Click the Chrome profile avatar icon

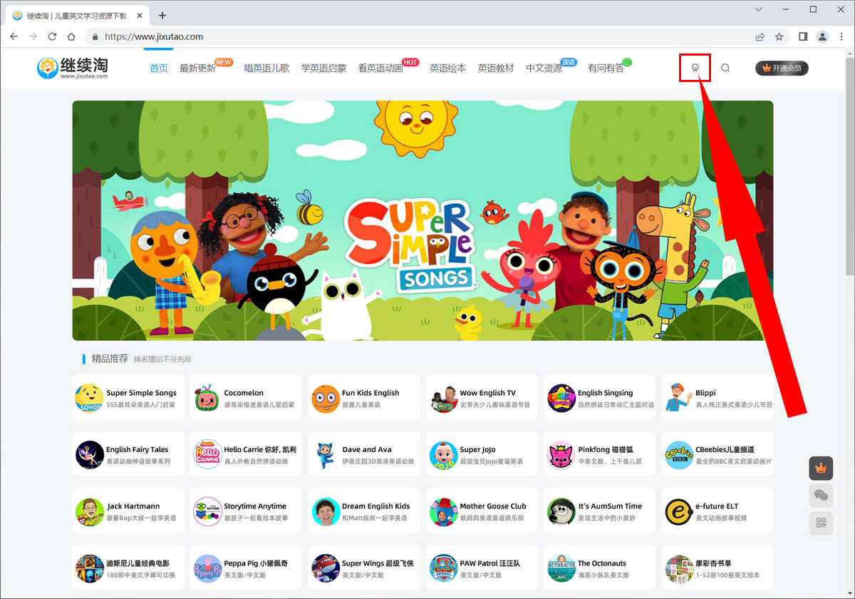[x=822, y=36]
